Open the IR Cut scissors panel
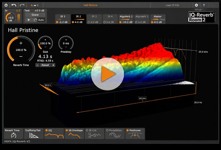The width and height of the screenshot is (221, 150). tap(94, 134)
